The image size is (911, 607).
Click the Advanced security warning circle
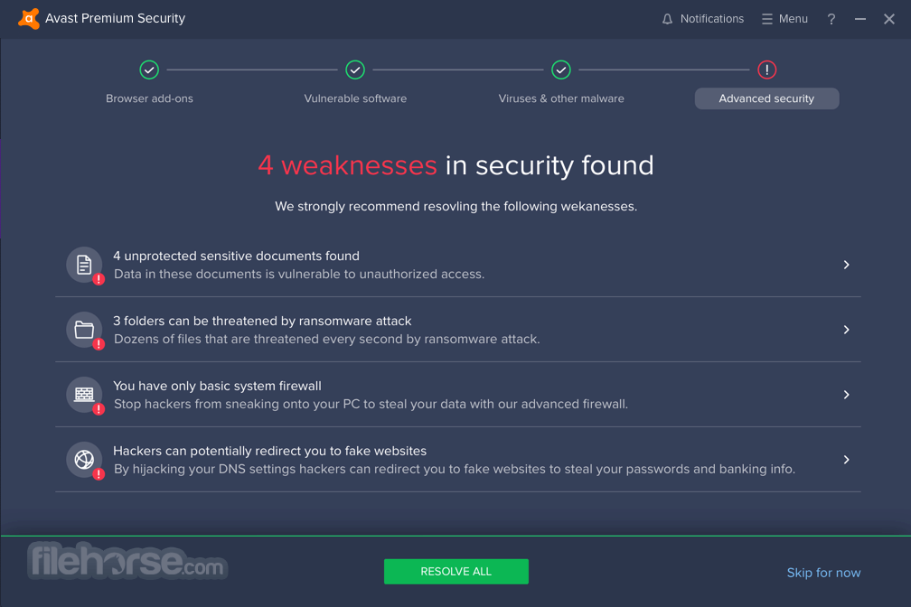click(767, 70)
